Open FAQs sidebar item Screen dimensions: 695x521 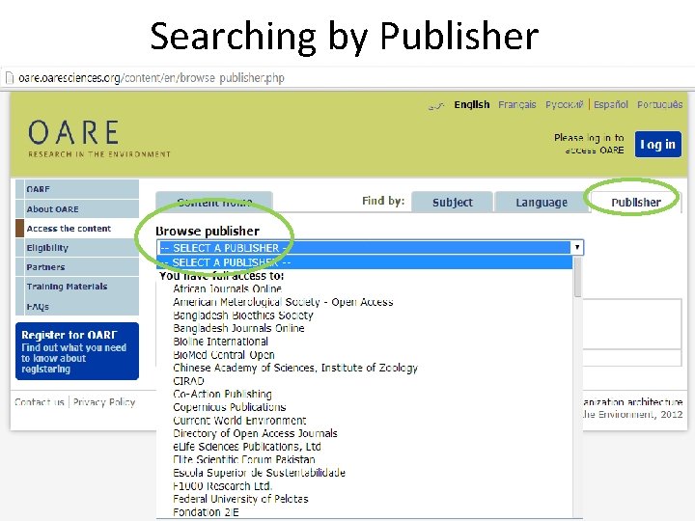(x=77, y=306)
